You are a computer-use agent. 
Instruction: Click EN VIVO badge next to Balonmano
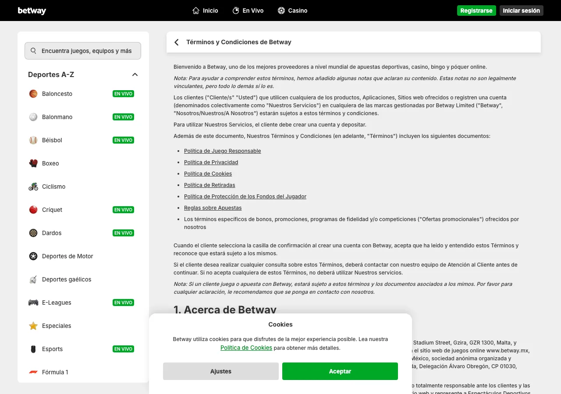[x=123, y=117]
